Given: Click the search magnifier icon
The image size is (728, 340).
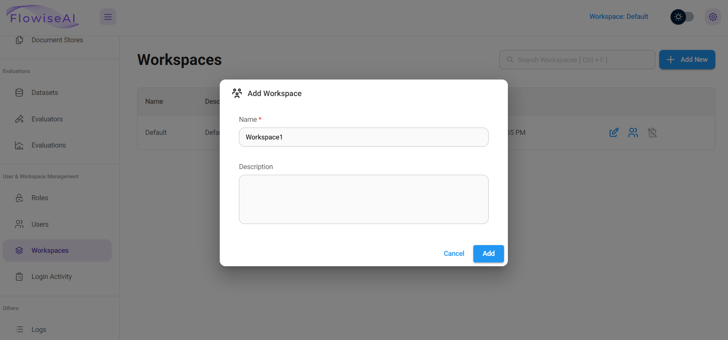Looking at the screenshot, I should coord(510,60).
